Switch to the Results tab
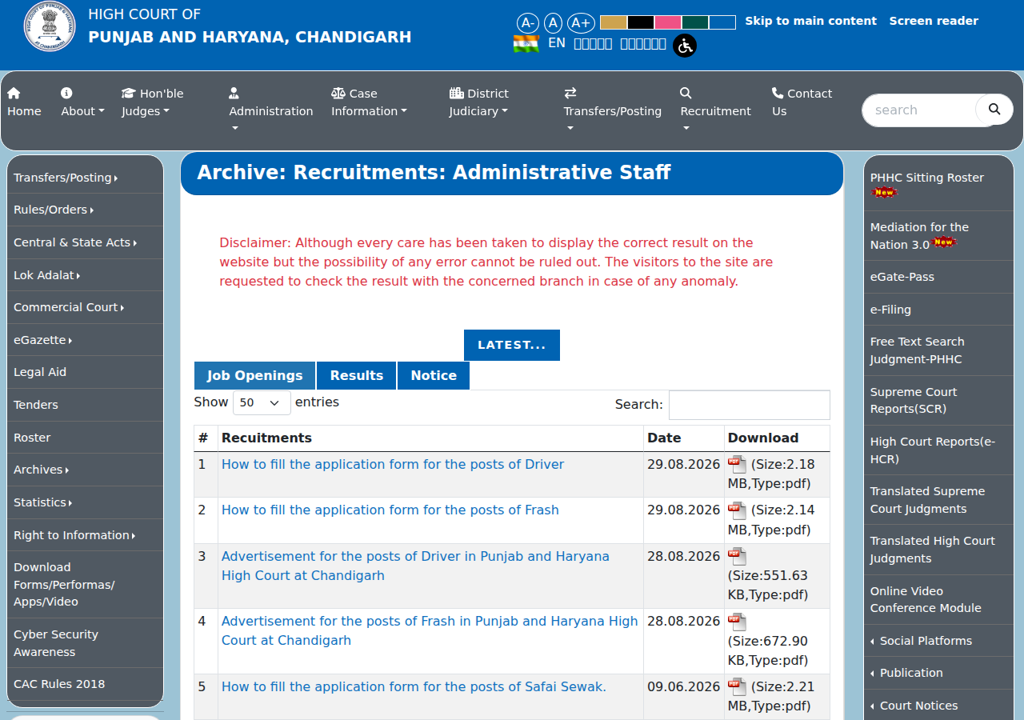1024x720 pixels. tap(357, 375)
